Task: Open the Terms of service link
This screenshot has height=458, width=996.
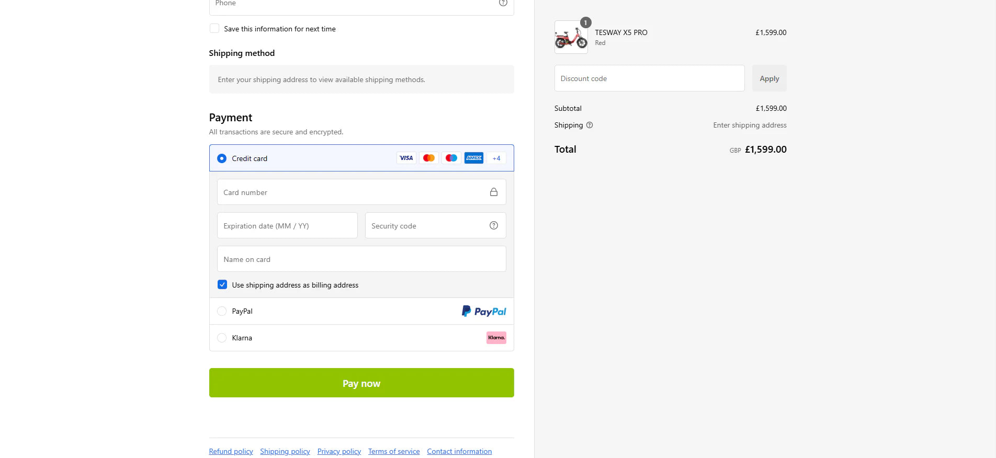Action: pos(394,451)
